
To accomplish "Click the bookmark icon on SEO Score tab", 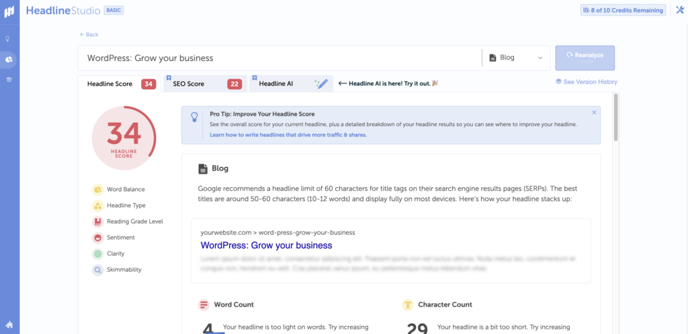I will 169,78.
